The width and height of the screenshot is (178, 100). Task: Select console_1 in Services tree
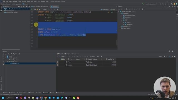click(x=13, y=60)
